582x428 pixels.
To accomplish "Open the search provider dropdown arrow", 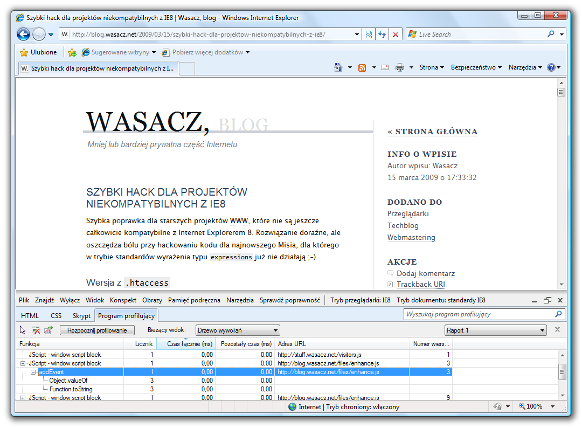I will 562,34.
